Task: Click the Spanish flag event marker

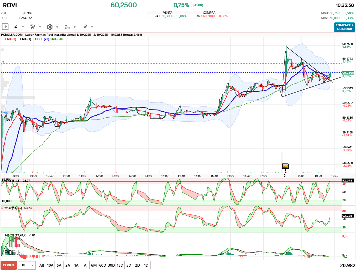Action: (285, 166)
